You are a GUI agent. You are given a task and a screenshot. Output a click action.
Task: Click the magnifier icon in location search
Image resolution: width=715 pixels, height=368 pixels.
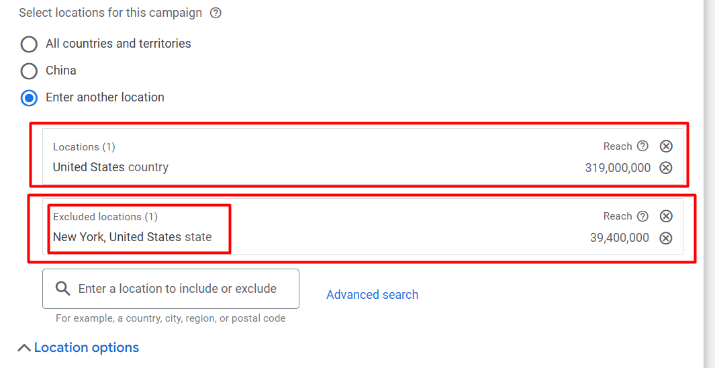pos(63,289)
